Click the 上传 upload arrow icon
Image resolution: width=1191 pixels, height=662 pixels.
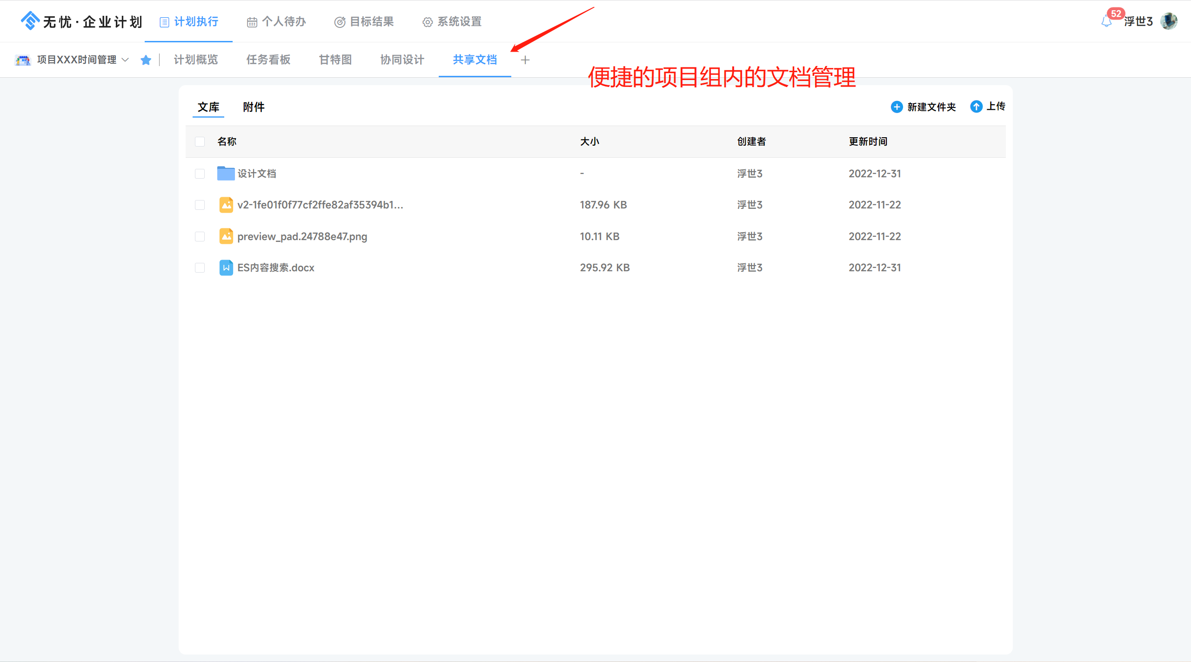pyautogui.click(x=976, y=107)
